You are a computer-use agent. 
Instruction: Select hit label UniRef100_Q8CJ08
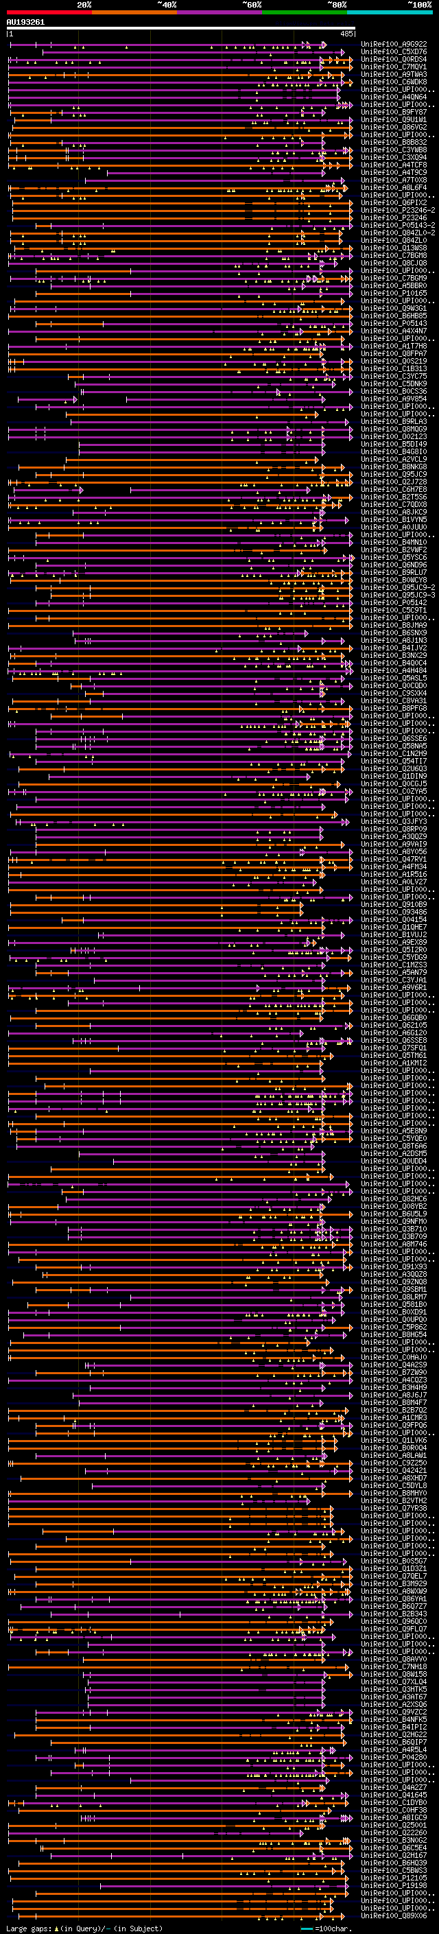click(394, 263)
